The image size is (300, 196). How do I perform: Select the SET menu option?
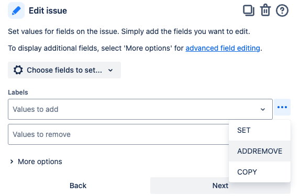pos(260,130)
